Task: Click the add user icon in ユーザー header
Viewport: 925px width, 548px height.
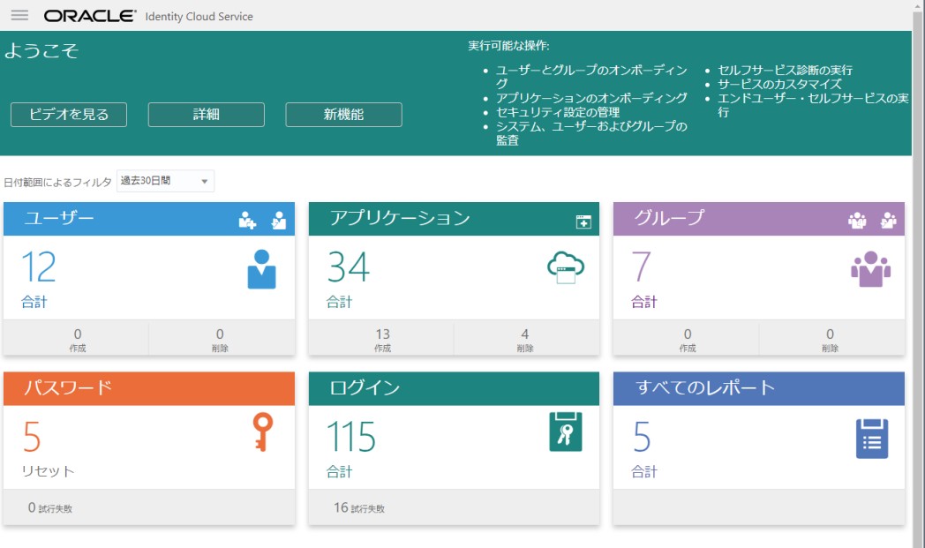Action: coord(247,221)
